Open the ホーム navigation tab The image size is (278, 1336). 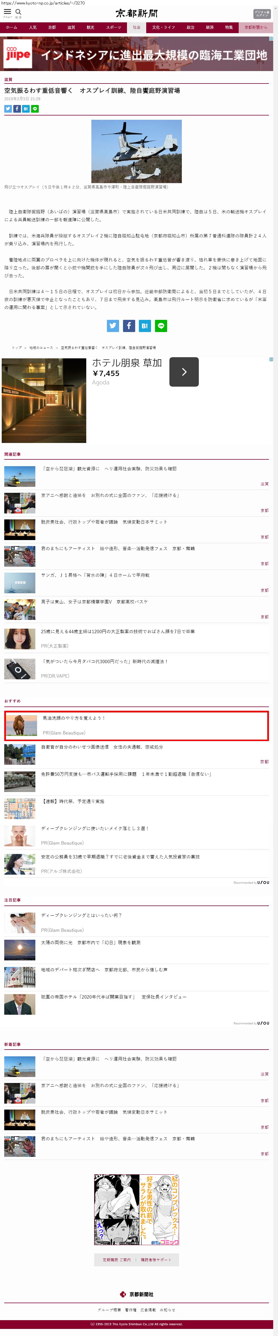coord(11,27)
